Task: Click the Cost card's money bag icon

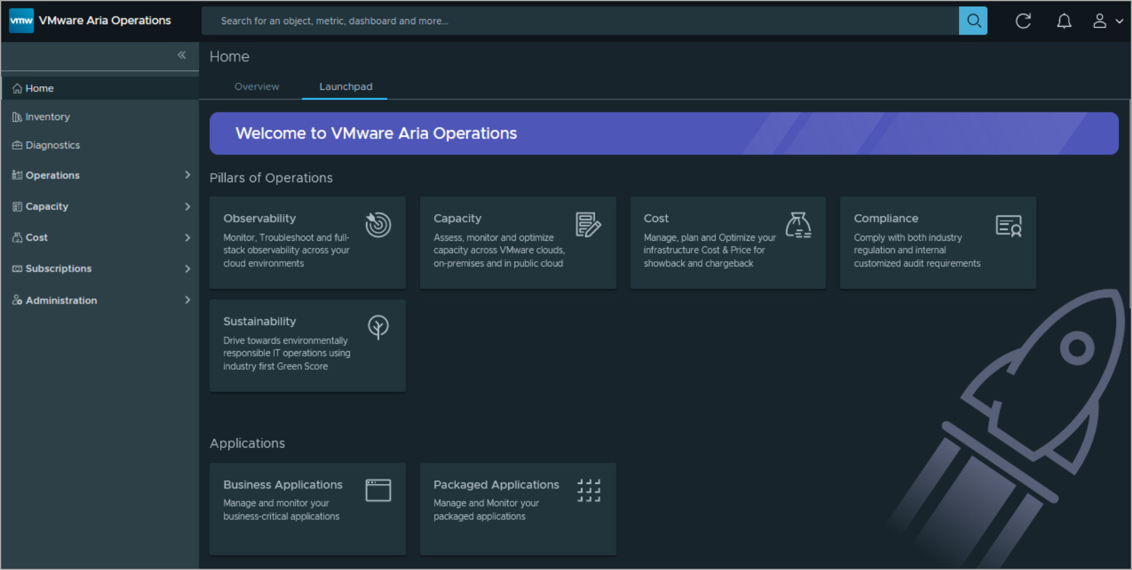Action: point(798,225)
